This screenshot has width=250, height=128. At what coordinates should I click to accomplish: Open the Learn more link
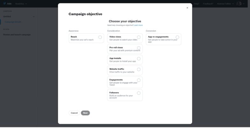click(x=138, y=25)
